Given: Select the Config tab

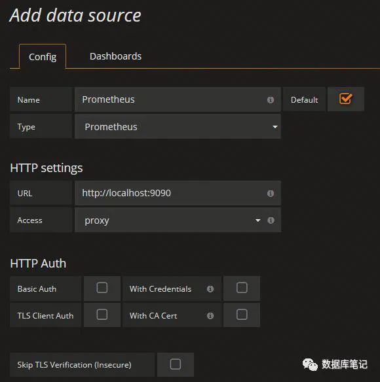Looking at the screenshot, I should point(43,57).
